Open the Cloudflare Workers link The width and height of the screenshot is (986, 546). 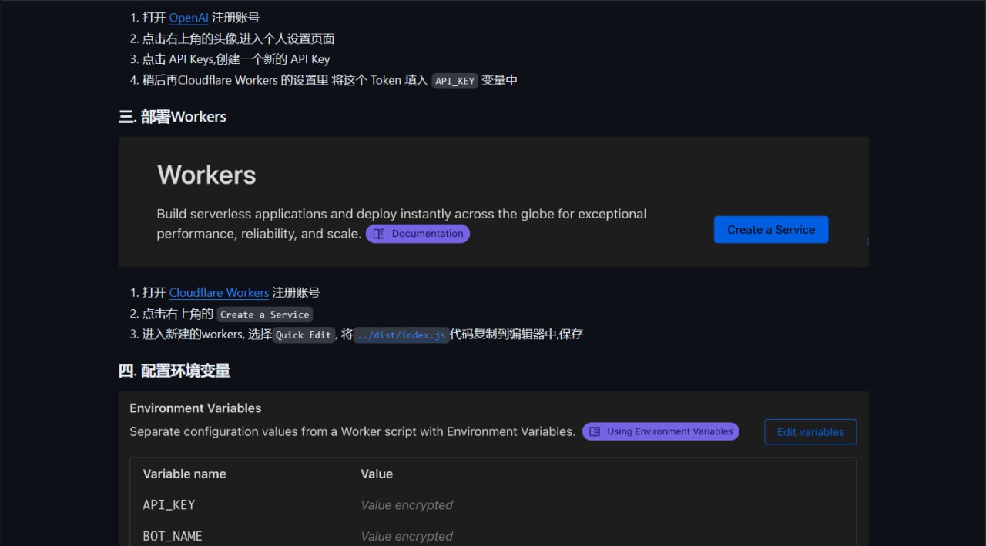[x=219, y=293]
